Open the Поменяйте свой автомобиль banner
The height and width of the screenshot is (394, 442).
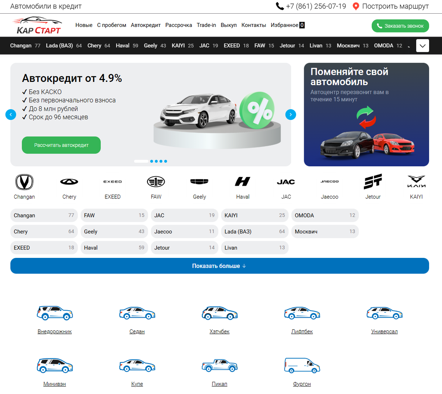pyautogui.click(x=366, y=114)
